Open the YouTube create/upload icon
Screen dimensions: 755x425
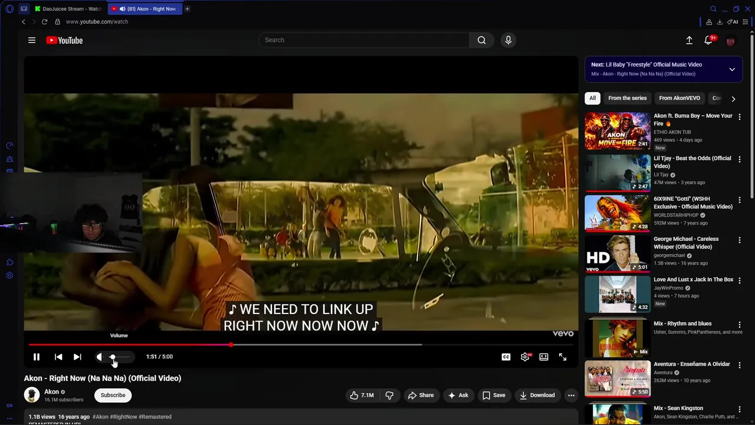click(x=689, y=40)
